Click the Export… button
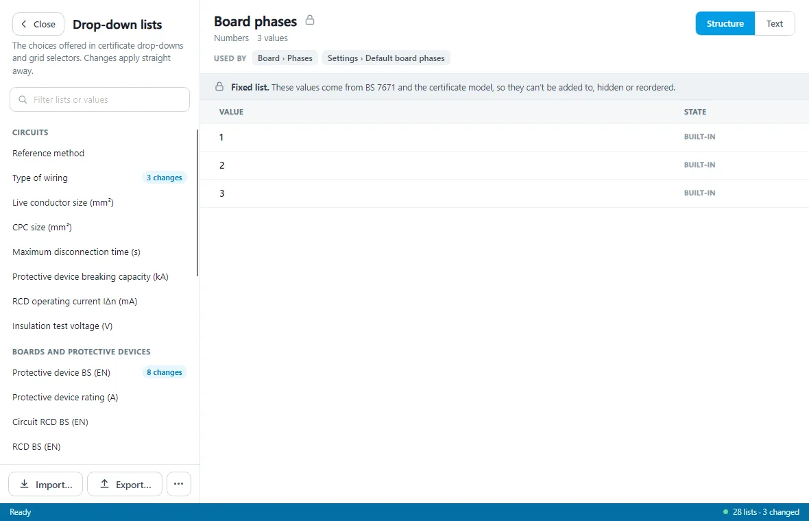This screenshot has height=521, width=809. (125, 484)
